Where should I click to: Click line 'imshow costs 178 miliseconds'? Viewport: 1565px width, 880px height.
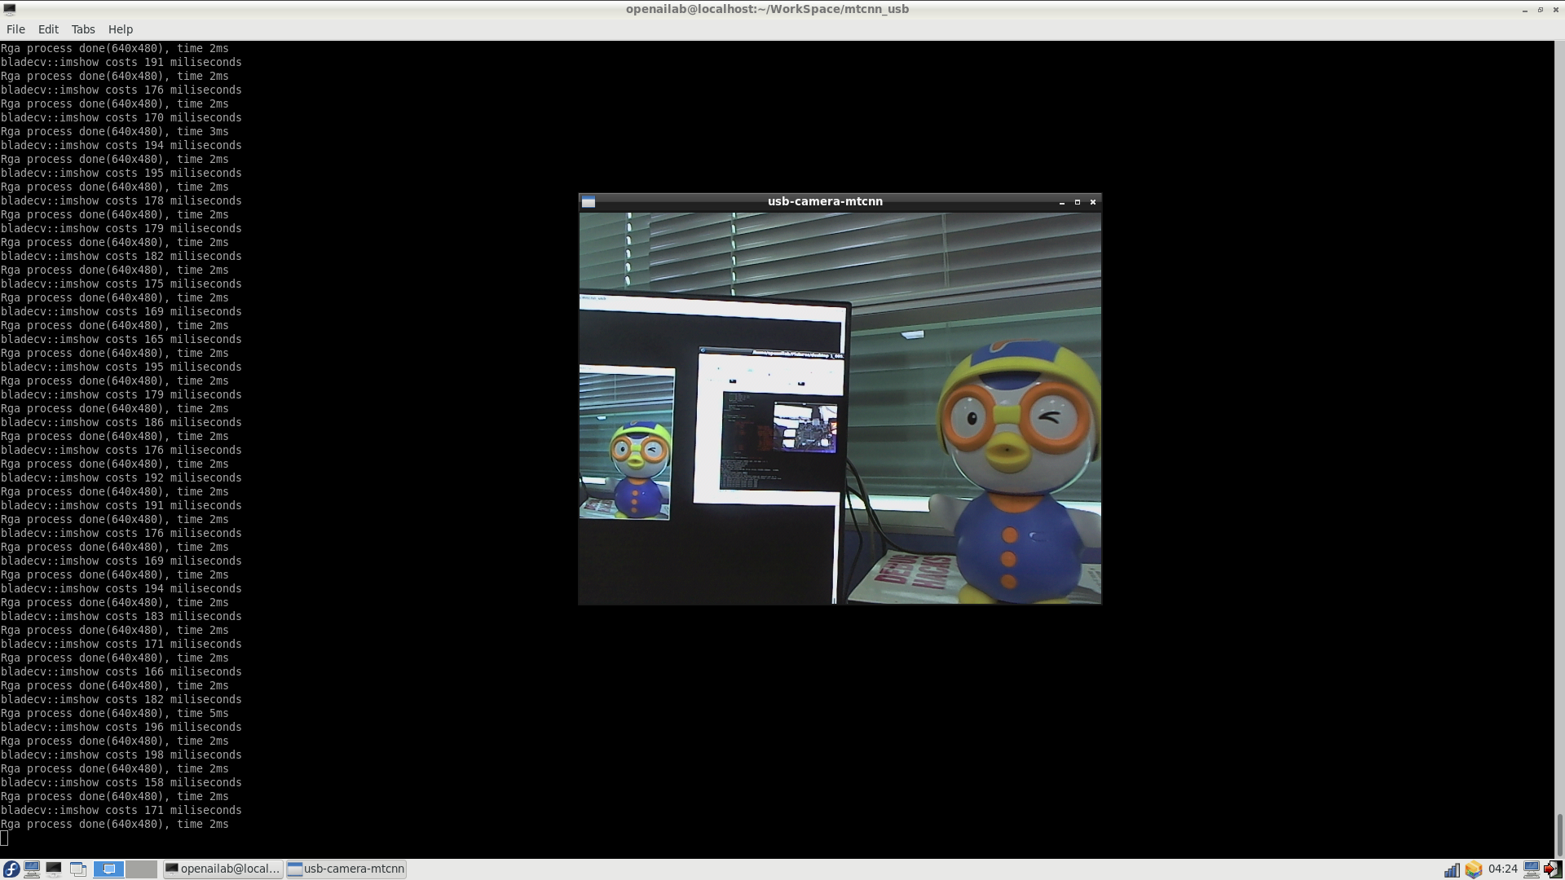click(121, 200)
